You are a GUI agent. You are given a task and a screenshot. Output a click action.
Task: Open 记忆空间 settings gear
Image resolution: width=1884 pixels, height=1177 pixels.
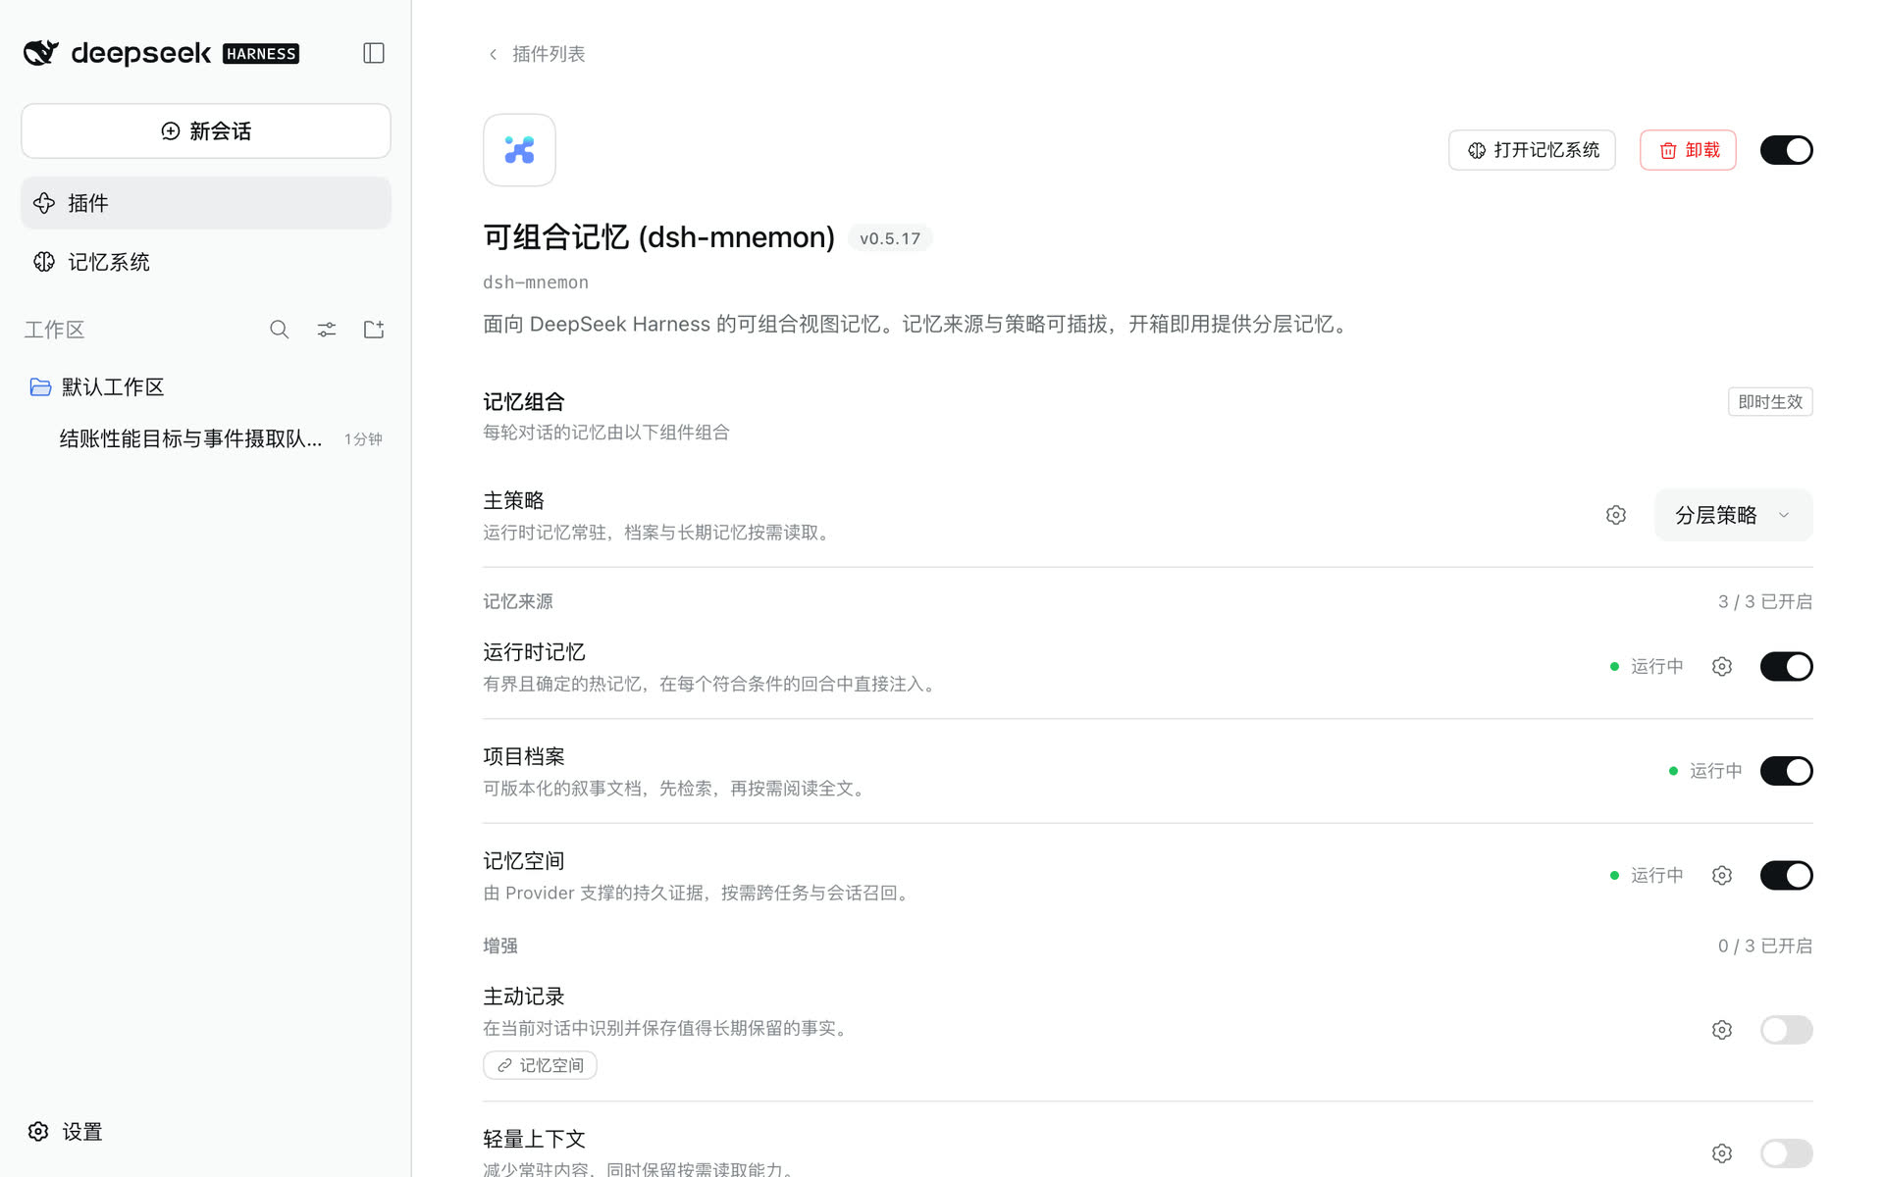point(1722,875)
